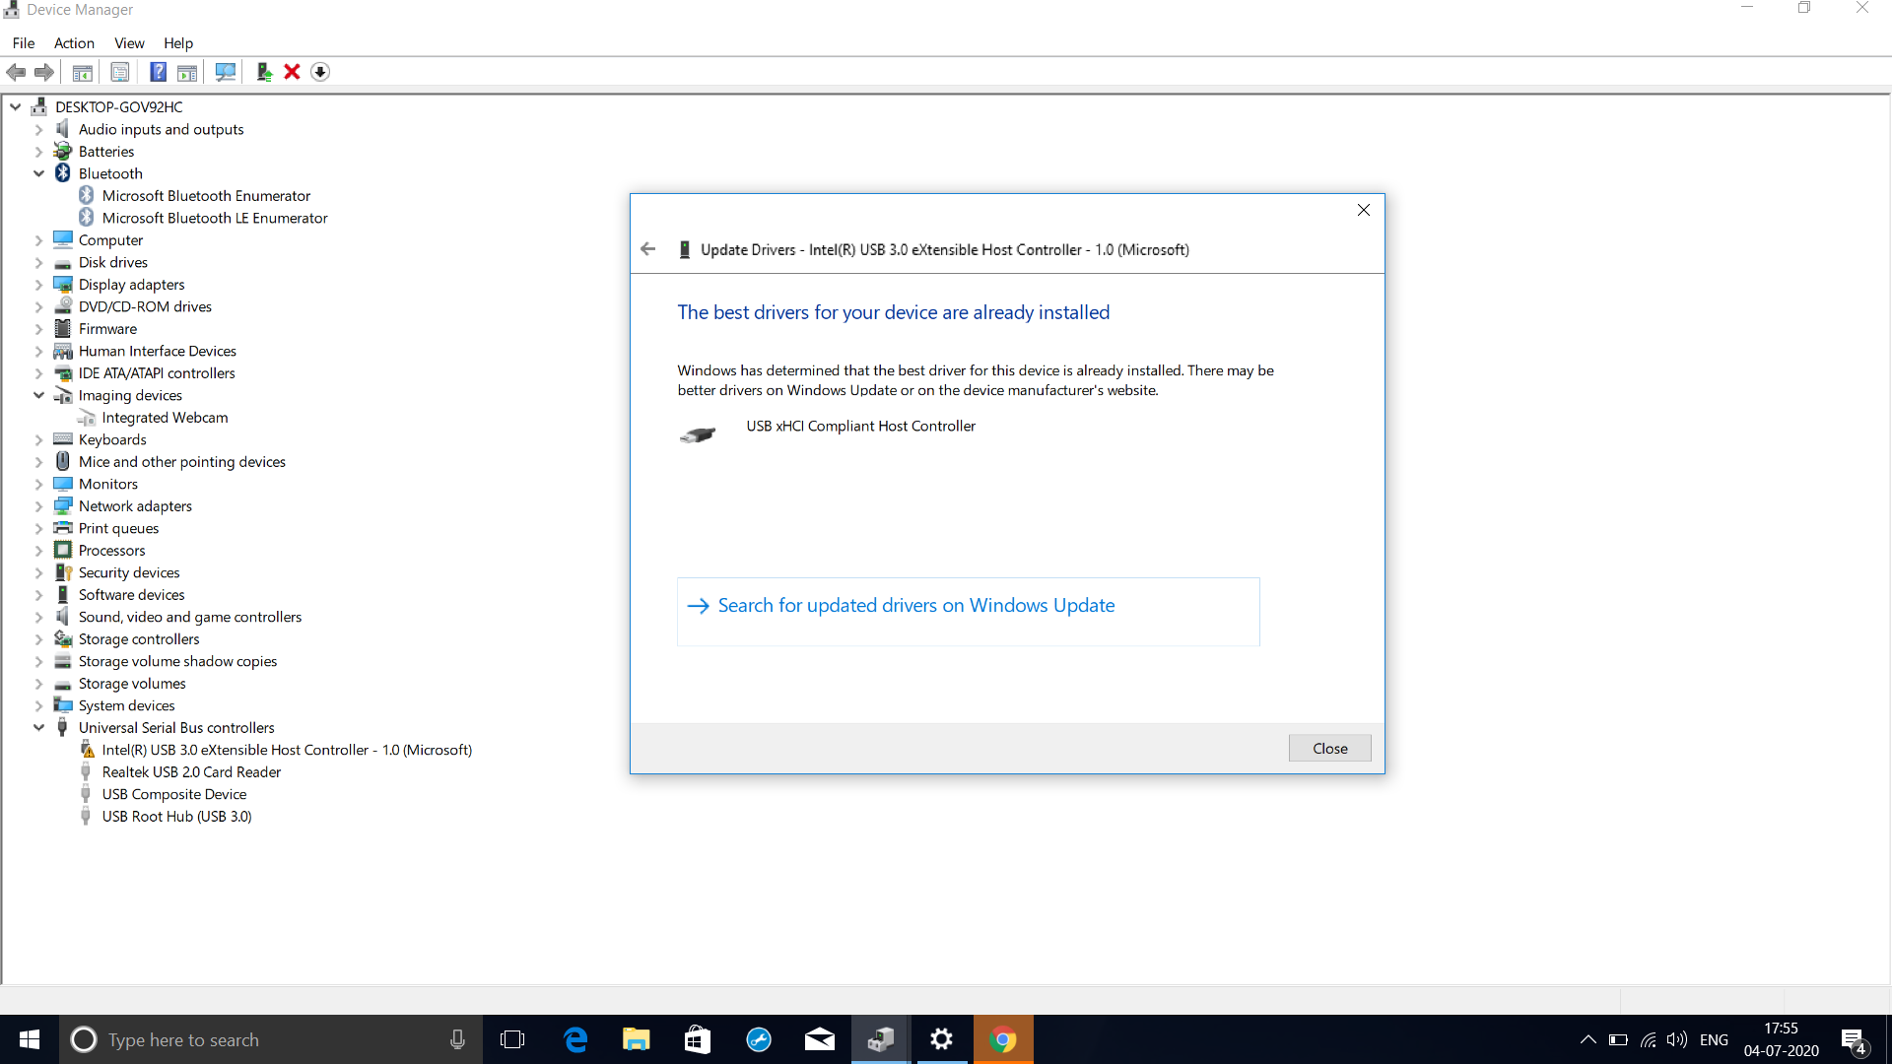
Task: Click the microphone icon in search box
Action: pos(457,1039)
